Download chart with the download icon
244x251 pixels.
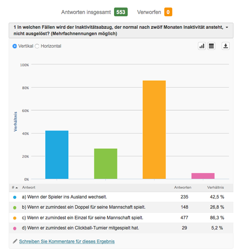pos(225,46)
